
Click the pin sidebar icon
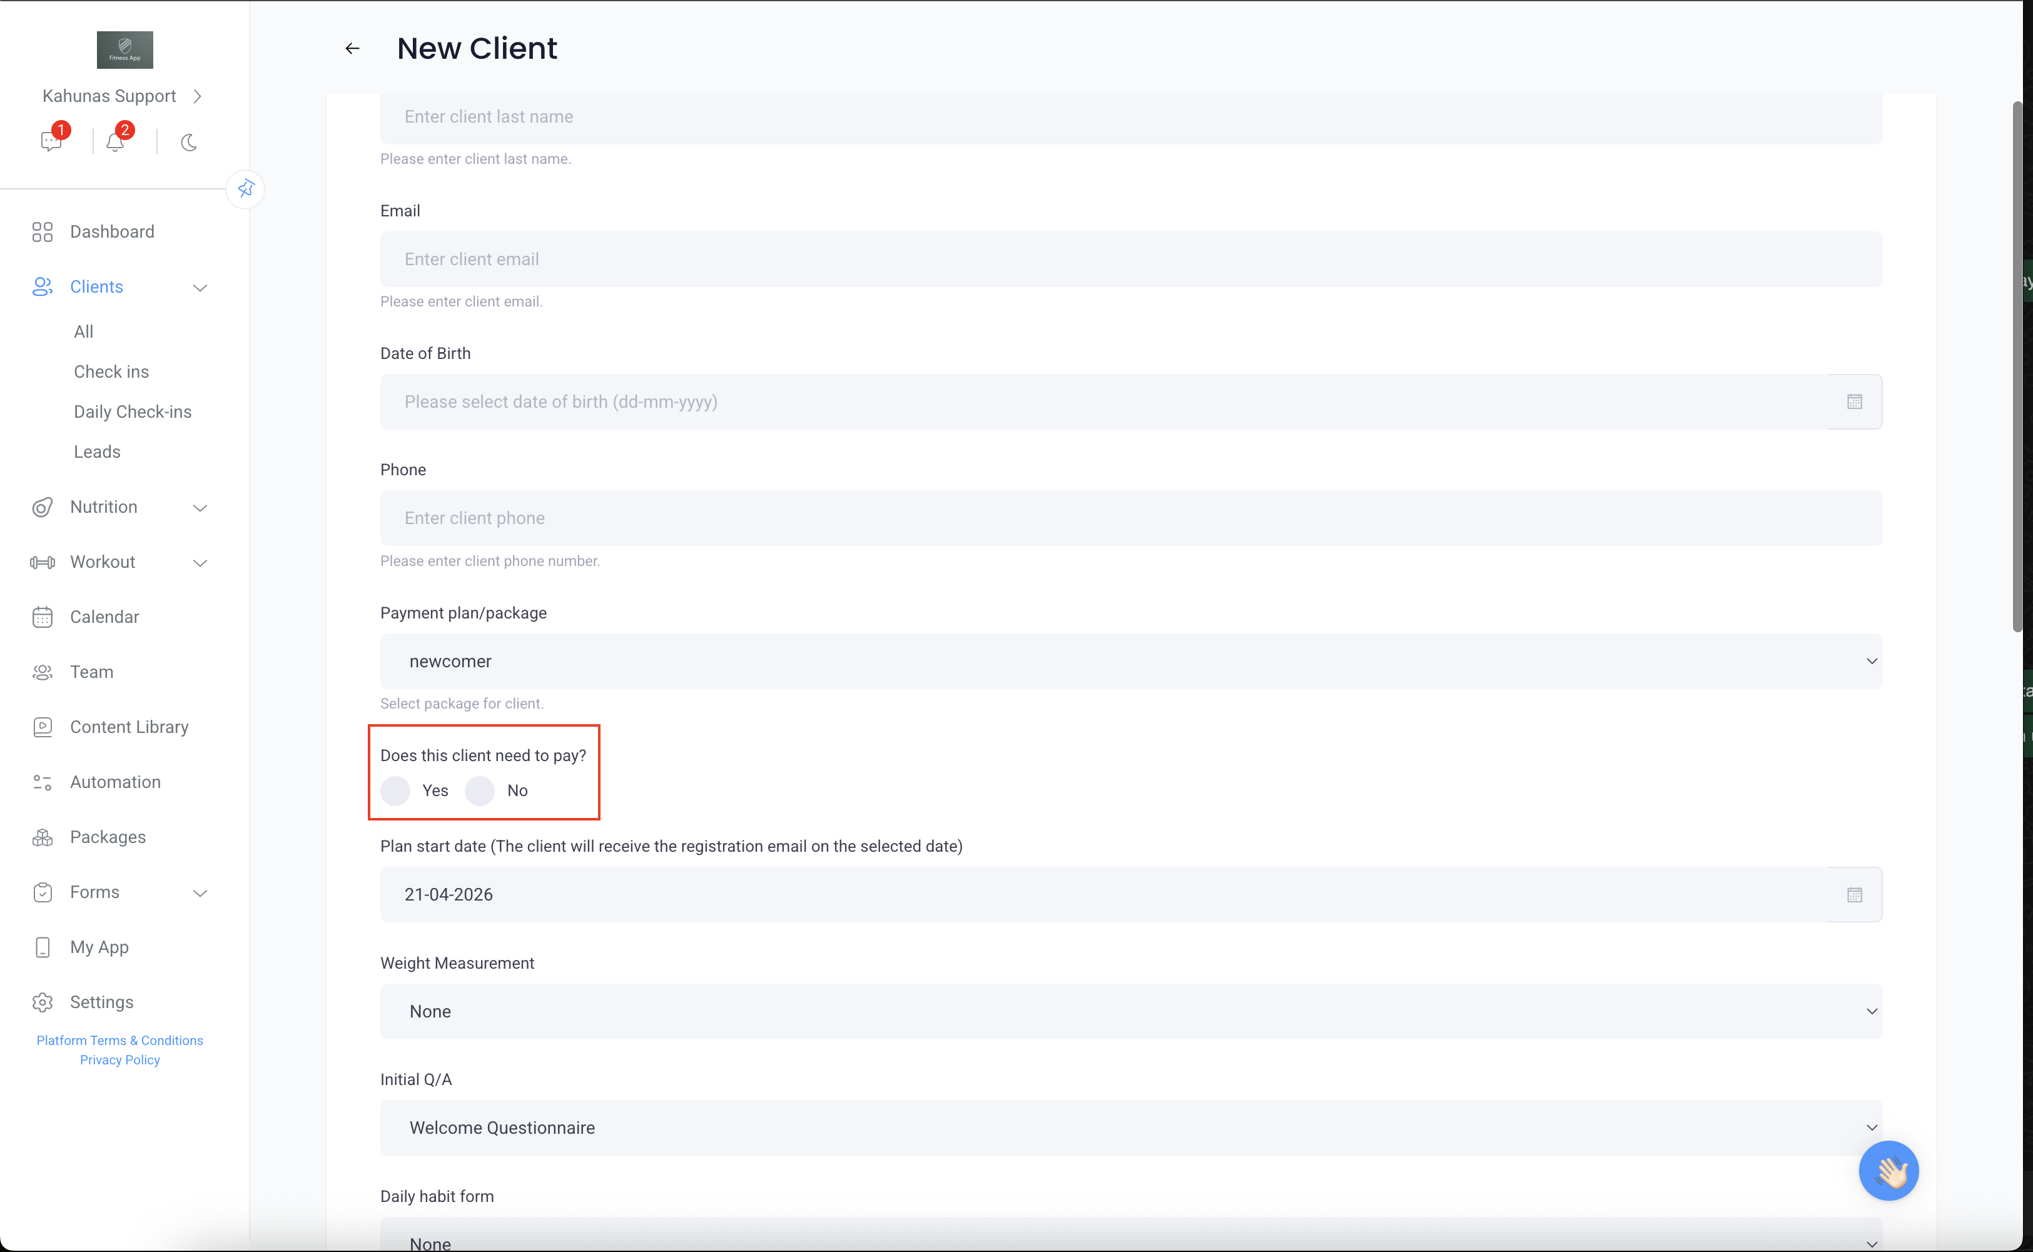(245, 189)
